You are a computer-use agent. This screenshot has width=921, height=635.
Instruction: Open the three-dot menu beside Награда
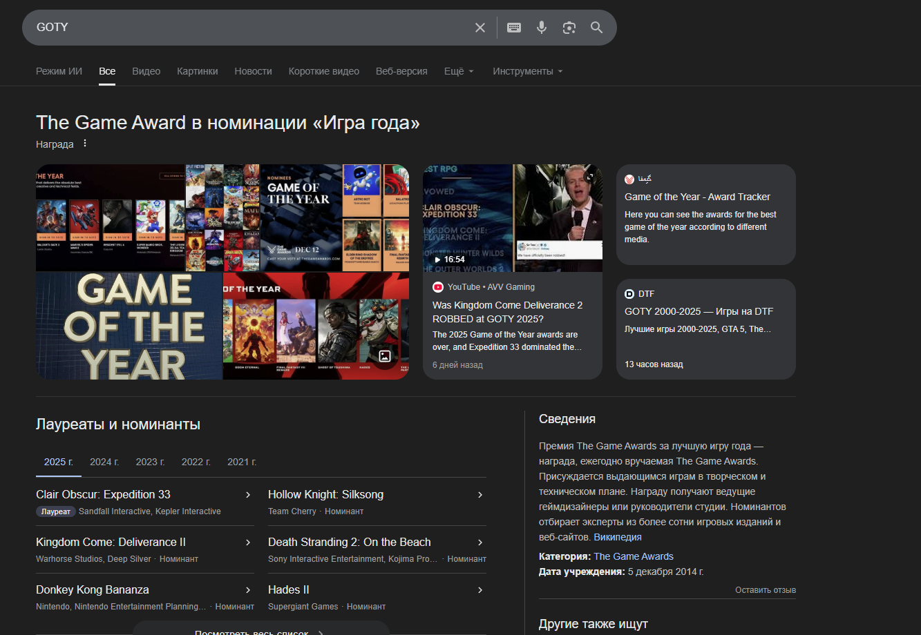click(x=85, y=144)
